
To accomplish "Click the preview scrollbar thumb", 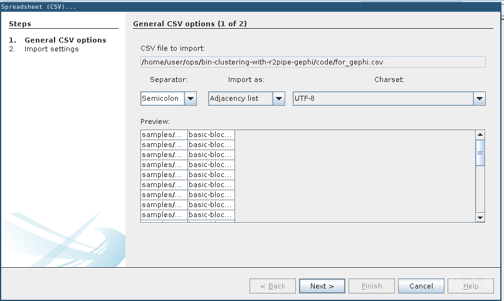I will point(480,153).
